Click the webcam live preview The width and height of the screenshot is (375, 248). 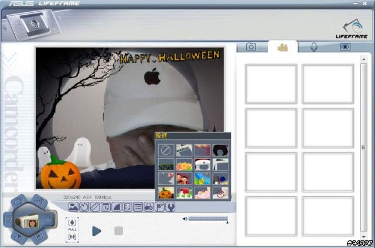tap(130, 118)
